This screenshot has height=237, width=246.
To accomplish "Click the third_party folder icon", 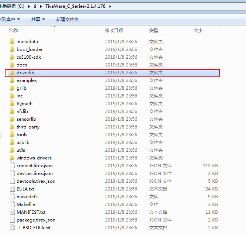I will 12,127.
